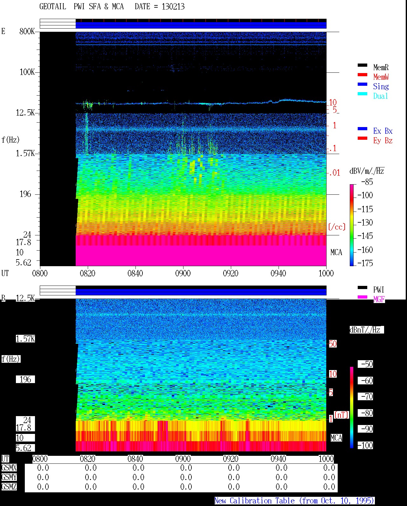Click the 1.57K frequency label on the B panel
Viewport: 407px width, 506px height.
[25, 339]
